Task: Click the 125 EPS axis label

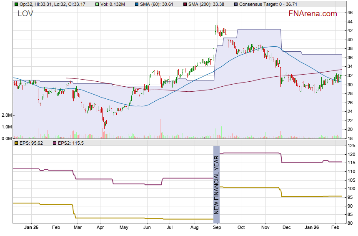Action: [351, 146]
